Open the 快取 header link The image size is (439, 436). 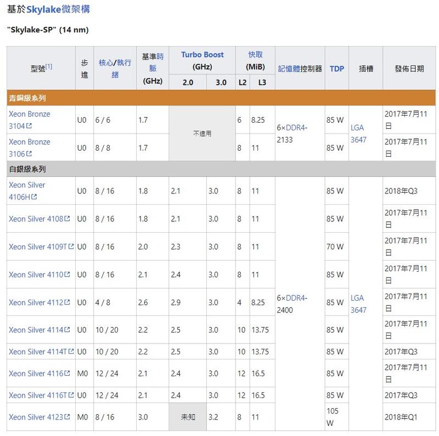(255, 55)
